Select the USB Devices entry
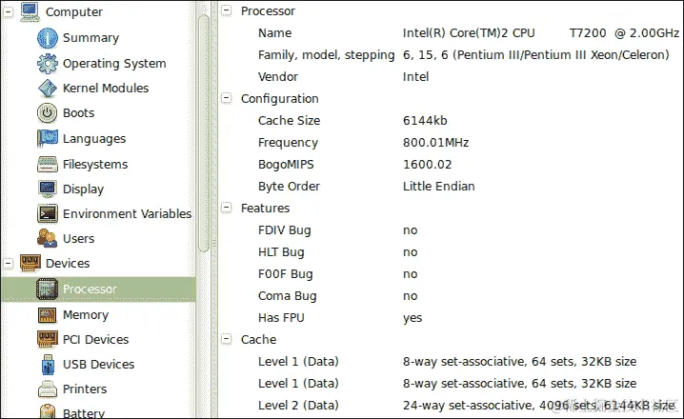 click(x=98, y=365)
